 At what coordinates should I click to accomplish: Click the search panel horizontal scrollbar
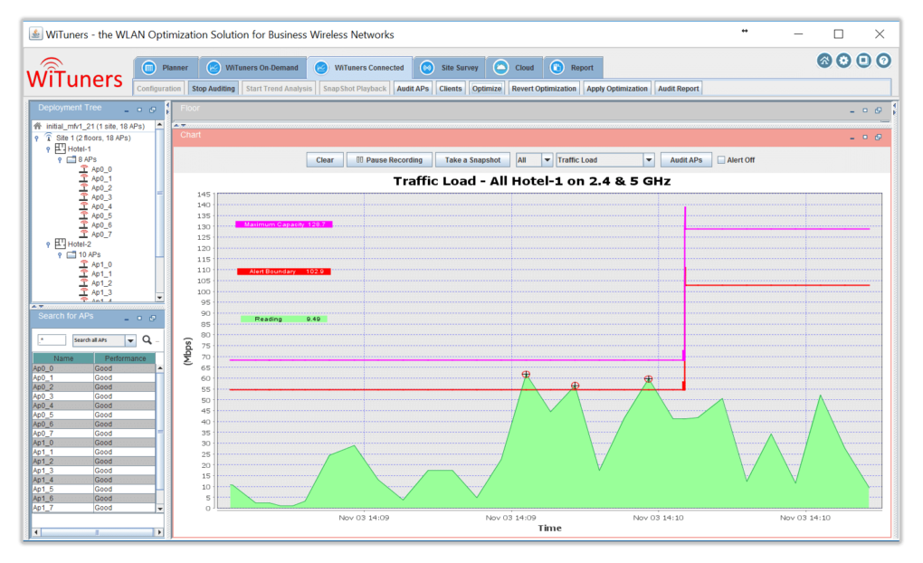[98, 532]
